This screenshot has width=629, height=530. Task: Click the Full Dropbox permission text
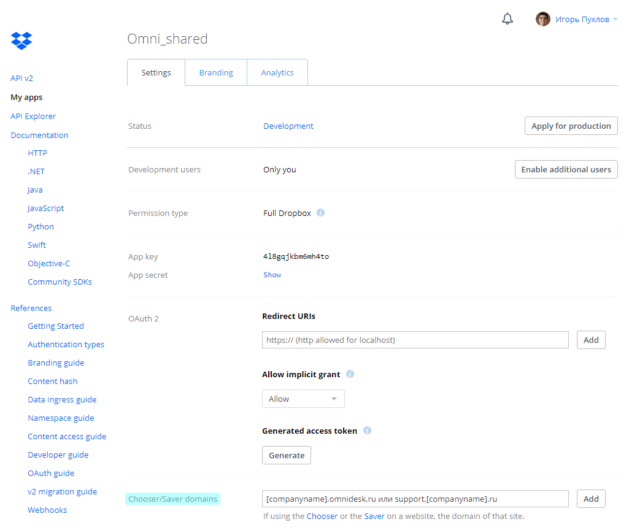[287, 213]
